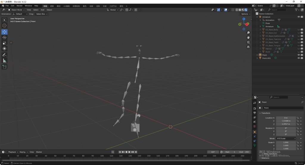Hide the Armature in outliner
This screenshot has width=305, height=165.
pyautogui.click(x=298, y=17)
